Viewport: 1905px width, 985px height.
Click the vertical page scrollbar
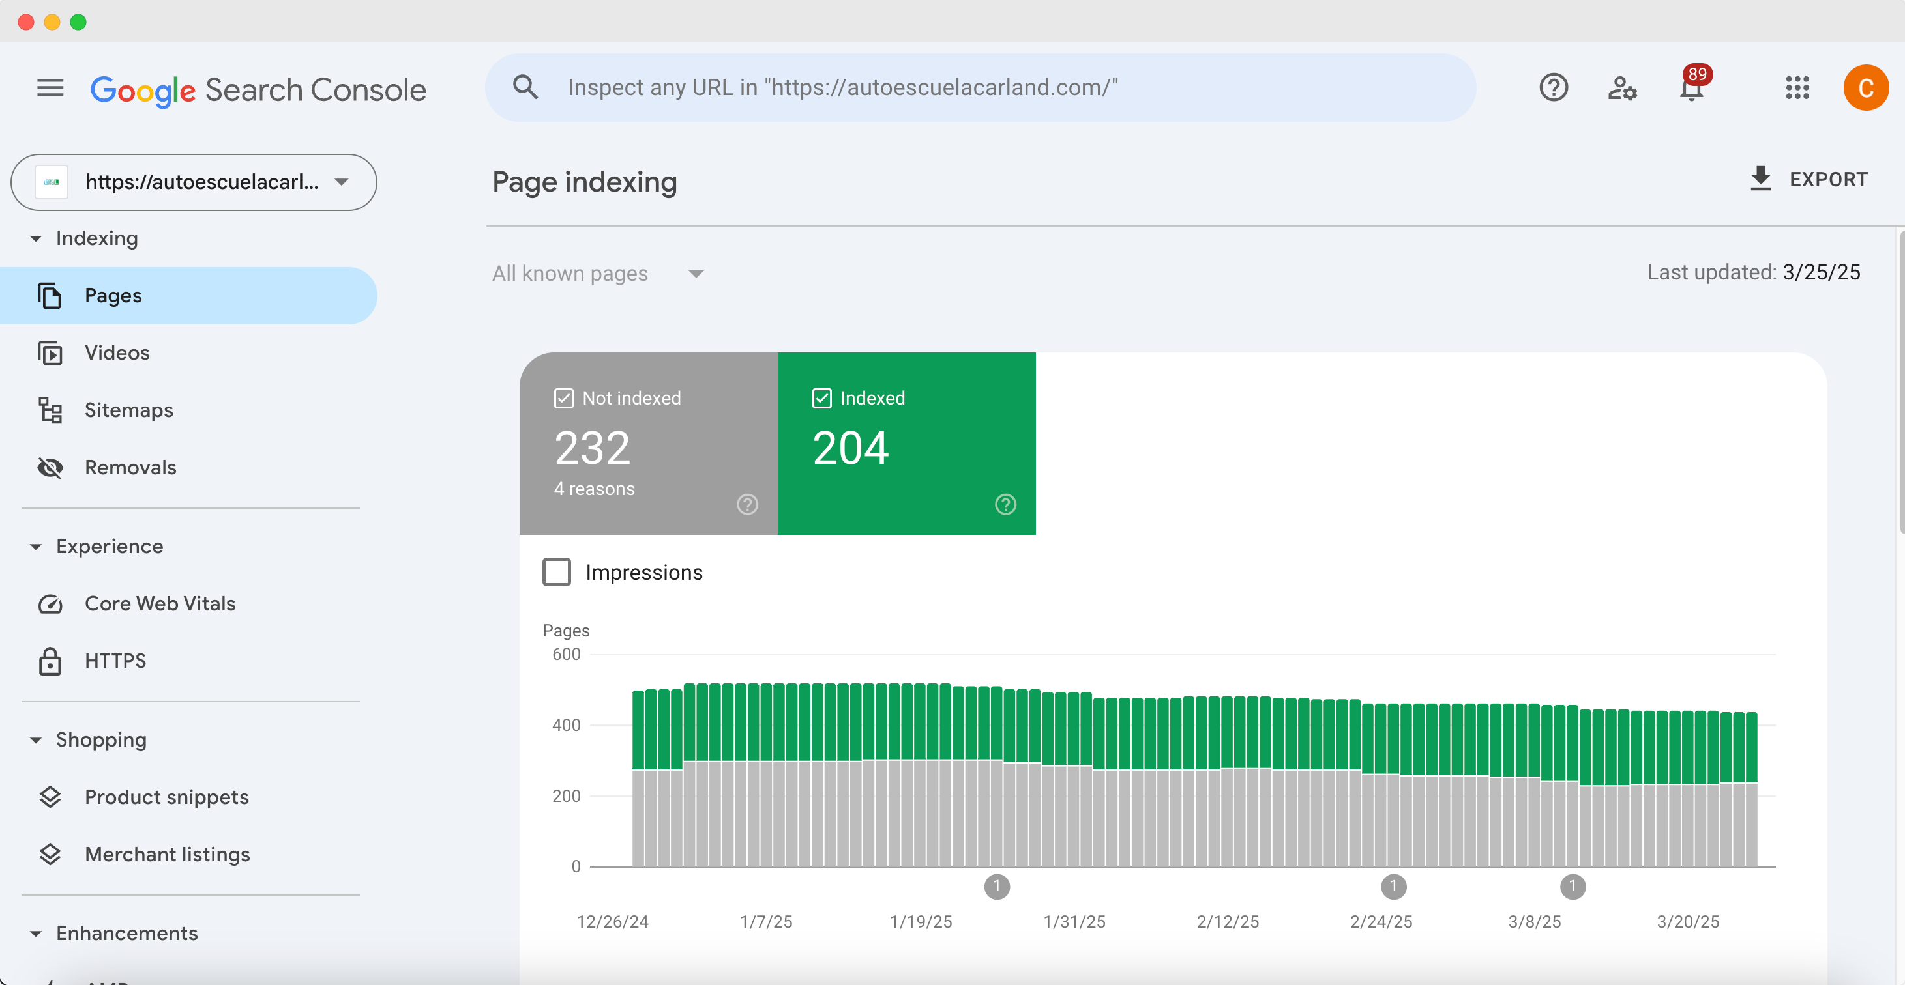(x=1900, y=383)
